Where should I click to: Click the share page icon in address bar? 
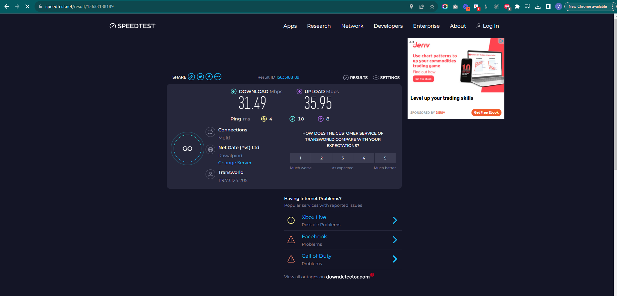point(422,6)
